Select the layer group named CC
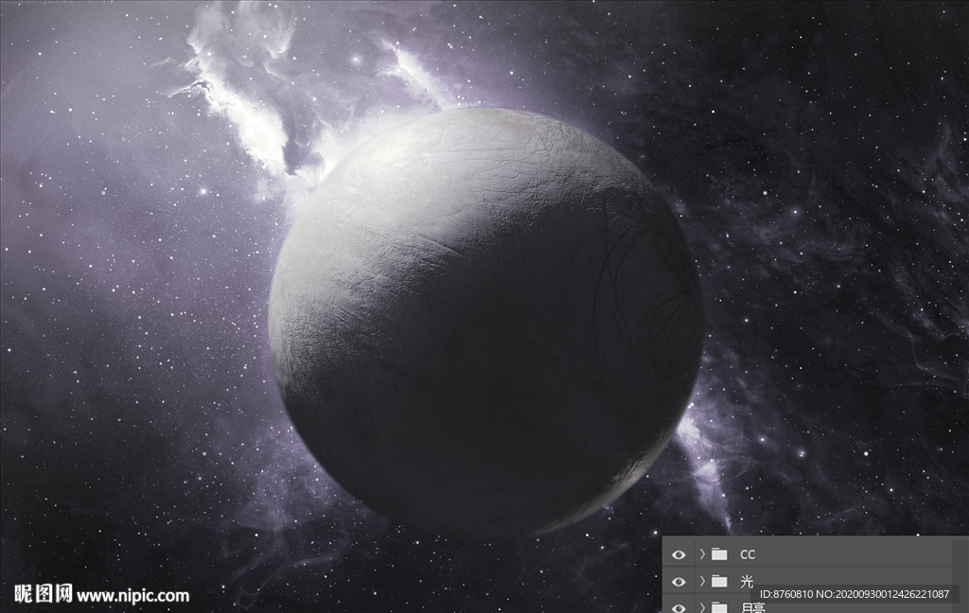This screenshot has width=969, height=613. 748,554
